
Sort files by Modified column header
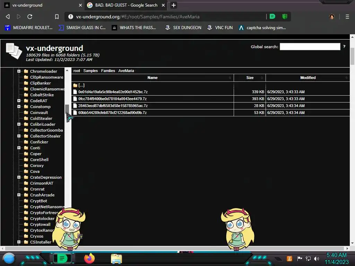pyautogui.click(x=308, y=78)
